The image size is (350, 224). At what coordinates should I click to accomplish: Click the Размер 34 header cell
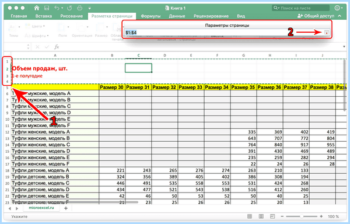pyautogui.click(x=217, y=87)
